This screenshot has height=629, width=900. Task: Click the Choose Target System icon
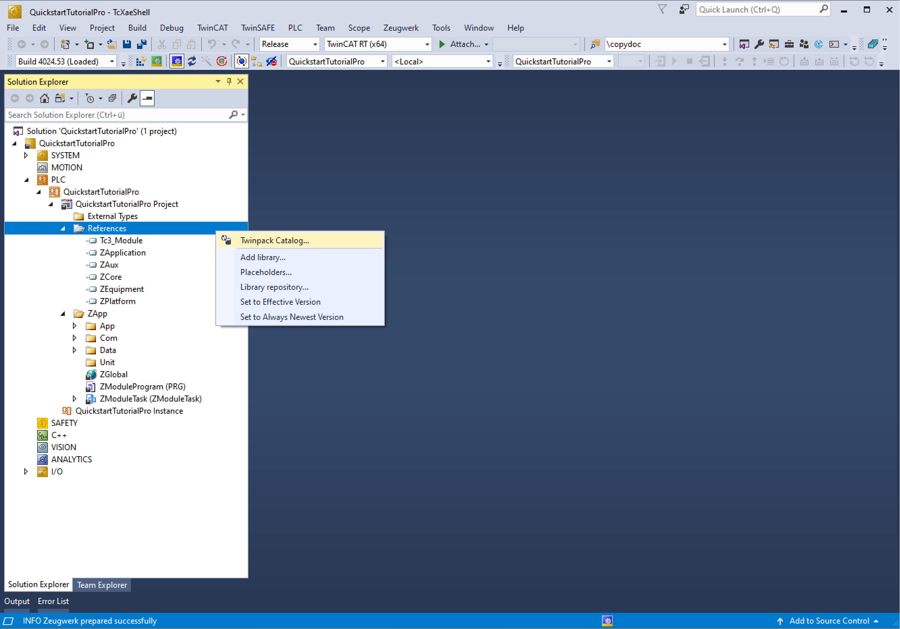coord(257,61)
